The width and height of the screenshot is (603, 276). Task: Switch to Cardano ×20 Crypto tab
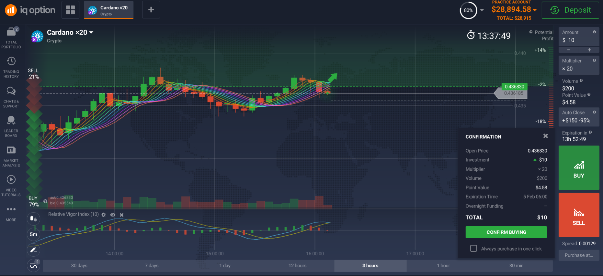(108, 10)
